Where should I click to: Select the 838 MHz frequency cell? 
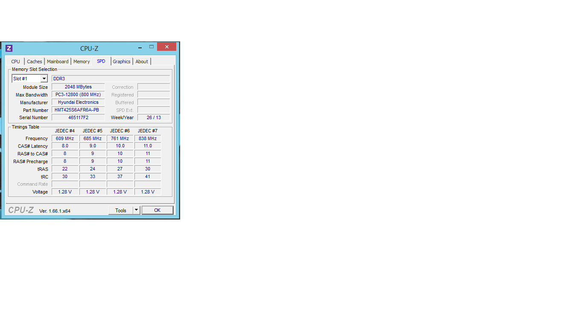point(148,138)
